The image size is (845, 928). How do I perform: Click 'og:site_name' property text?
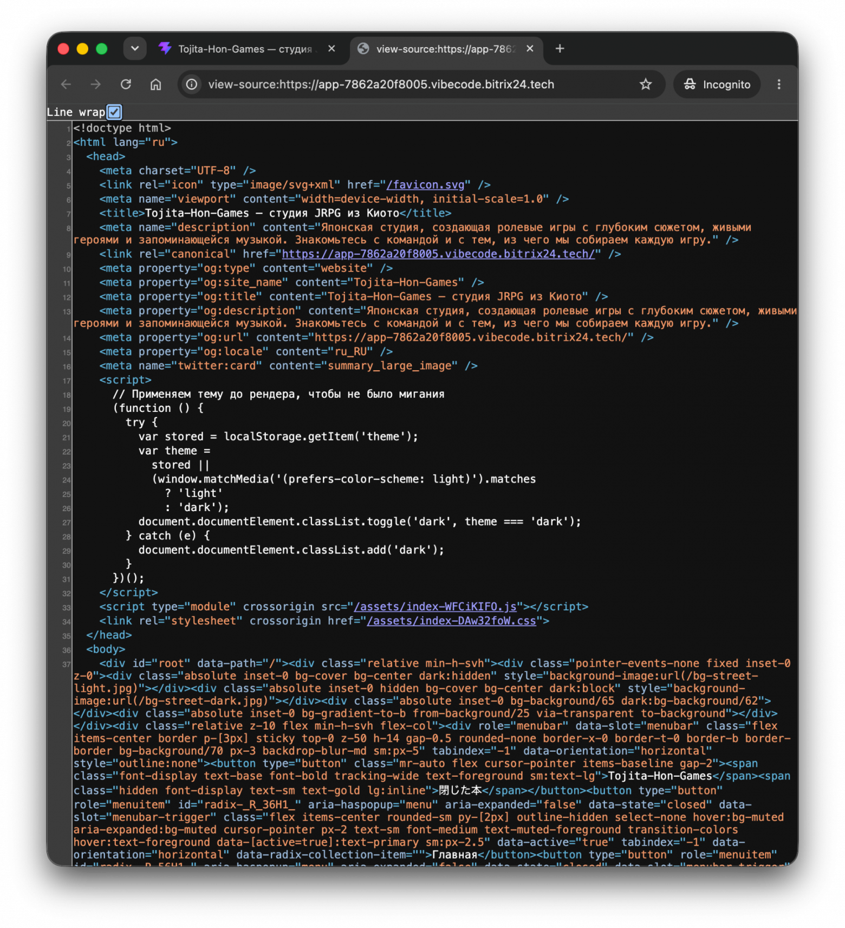pyautogui.click(x=243, y=282)
